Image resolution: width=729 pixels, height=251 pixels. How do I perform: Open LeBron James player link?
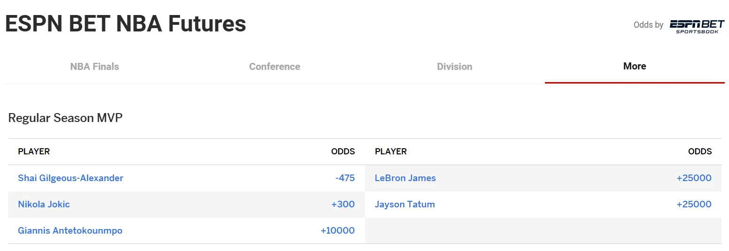[405, 178]
